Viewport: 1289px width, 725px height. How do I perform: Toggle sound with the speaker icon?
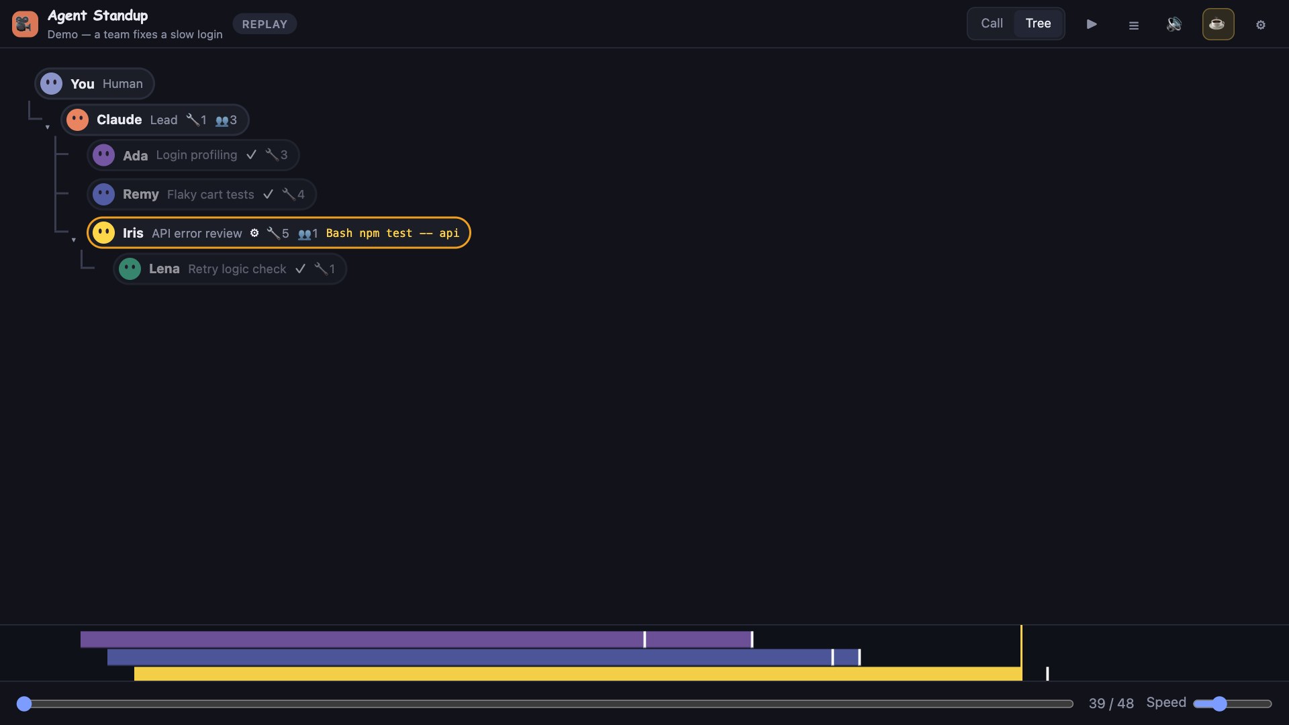coord(1174,24)
